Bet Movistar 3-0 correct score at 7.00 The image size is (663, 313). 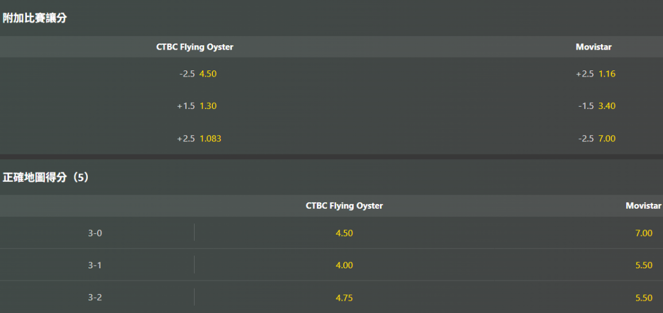(643, 233)
